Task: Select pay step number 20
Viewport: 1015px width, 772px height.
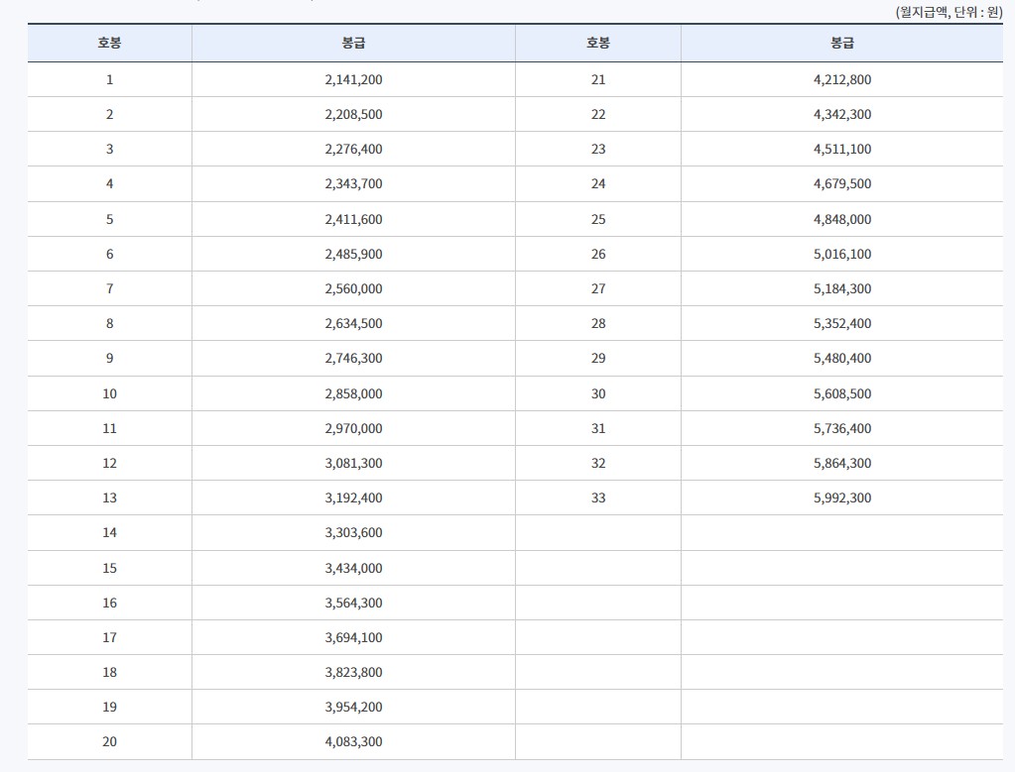Action: point(109,742)
